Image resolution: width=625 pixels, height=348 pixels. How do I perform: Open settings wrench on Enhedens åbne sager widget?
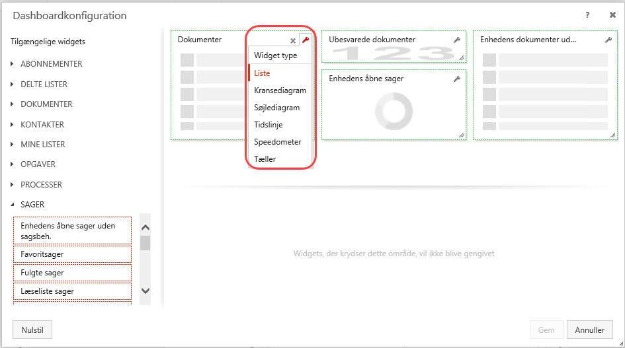456,79
